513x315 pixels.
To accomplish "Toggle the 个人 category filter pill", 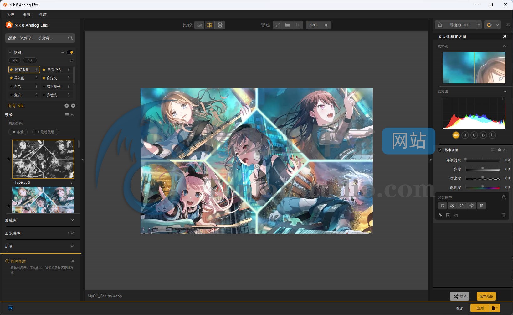I will pyautogui.click(x=30, y=60).
